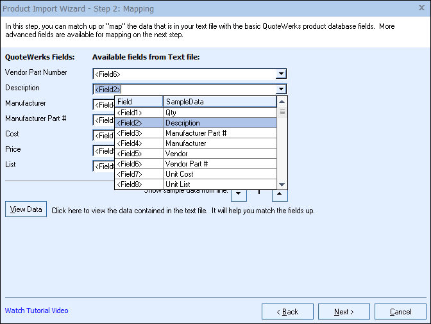The width and height of the screenshot is (431, 324).
Task: Pick Field7 Unit Cost from dropdown
Action: click(x=196, y=174)
